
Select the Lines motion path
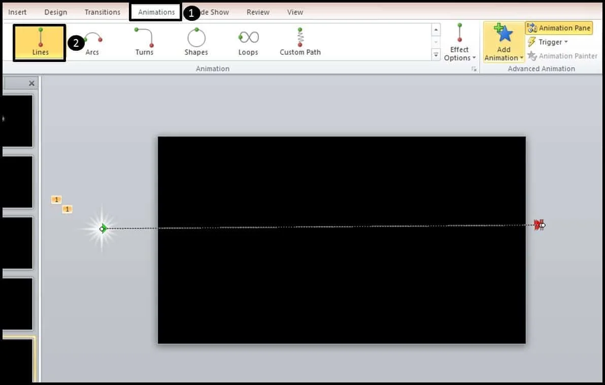click(x=40, y=43)
